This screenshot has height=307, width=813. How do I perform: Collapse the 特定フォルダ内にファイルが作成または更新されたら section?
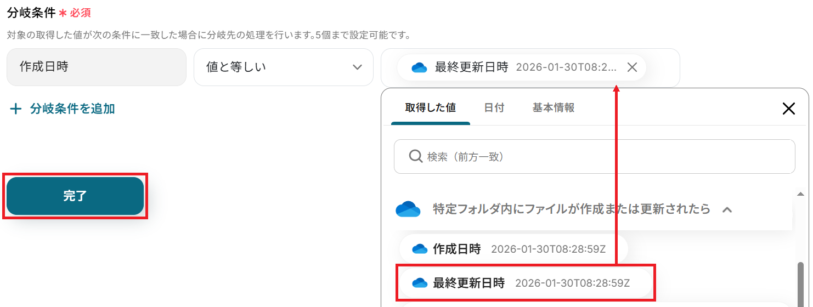click(727, 209)
